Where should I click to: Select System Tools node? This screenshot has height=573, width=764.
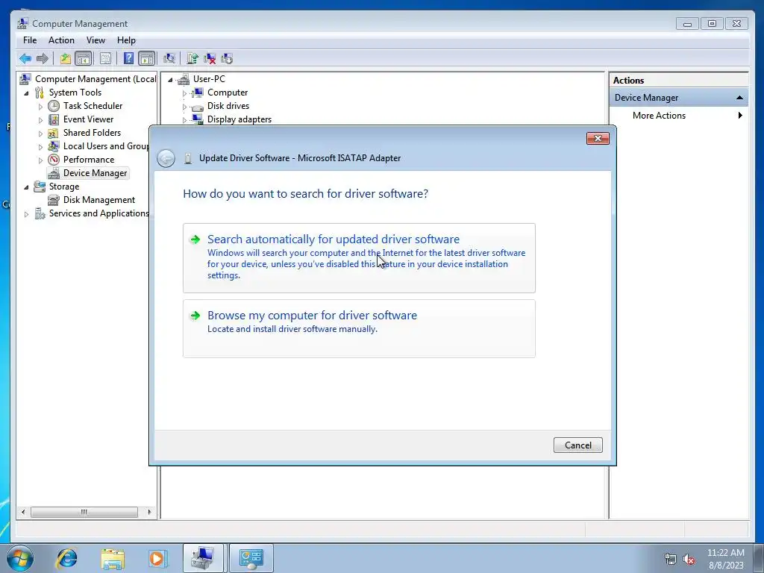click(75, 93)
